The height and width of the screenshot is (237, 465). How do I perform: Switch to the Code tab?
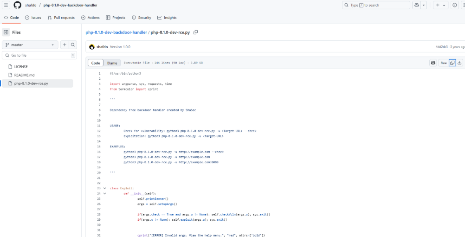[x=11, y=18]
